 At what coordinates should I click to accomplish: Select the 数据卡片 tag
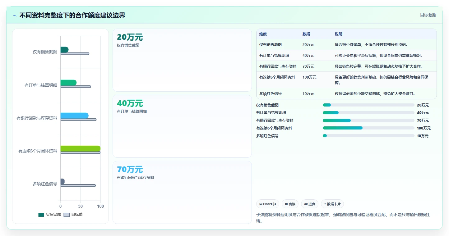click(332, 204)
